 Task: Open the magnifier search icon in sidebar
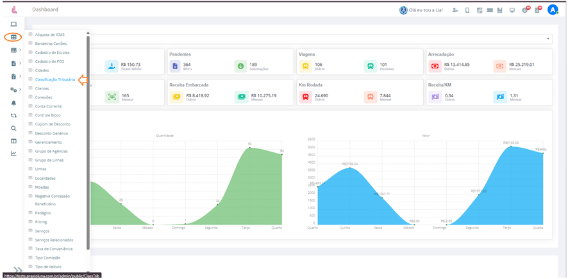click(x=13, y=128)
